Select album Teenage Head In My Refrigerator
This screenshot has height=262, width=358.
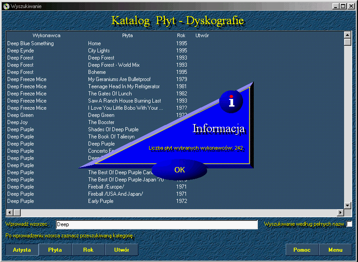coord(124,86)
